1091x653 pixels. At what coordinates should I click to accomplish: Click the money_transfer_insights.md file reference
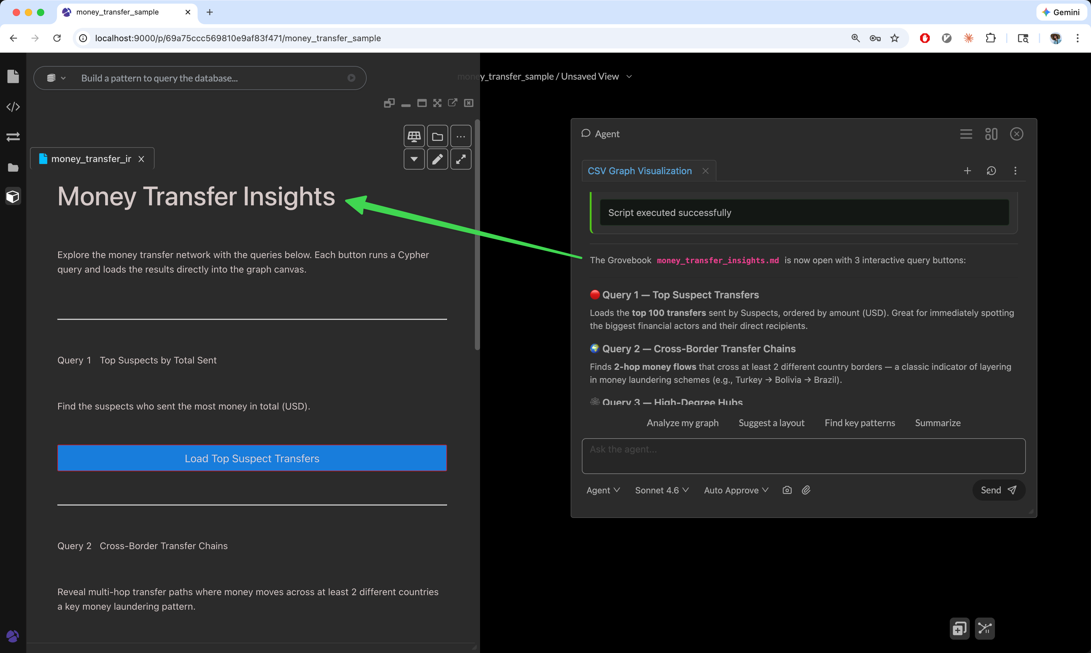coord(718,260)
